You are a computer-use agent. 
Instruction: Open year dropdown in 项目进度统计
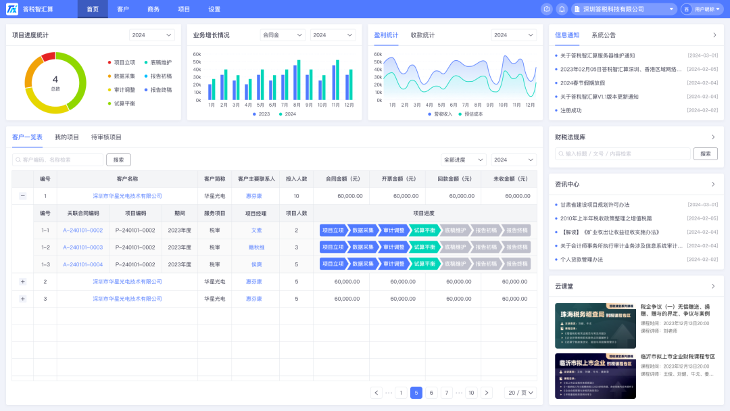pyautogui.click(x=152, y=35)
